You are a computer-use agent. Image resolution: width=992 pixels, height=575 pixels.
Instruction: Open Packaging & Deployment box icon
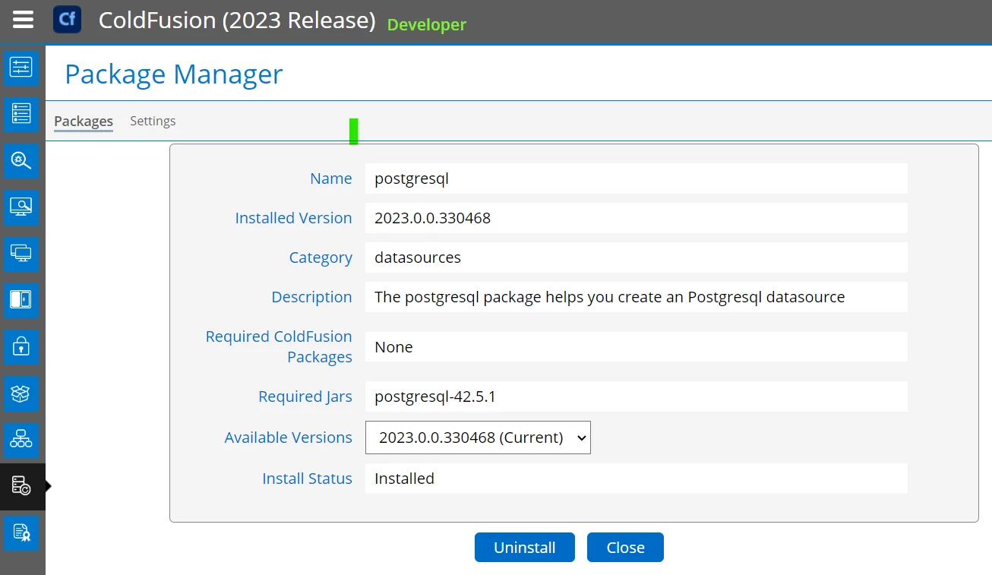click(21, 393)
